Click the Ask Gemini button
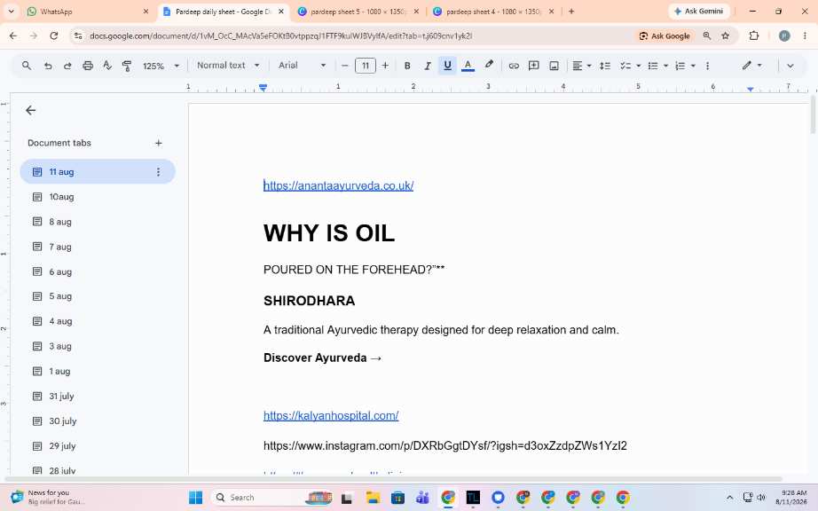 click(x=699, y=11)
